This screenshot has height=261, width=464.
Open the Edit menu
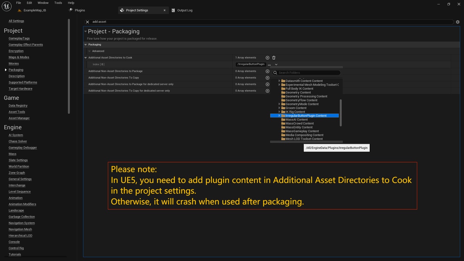29,3
